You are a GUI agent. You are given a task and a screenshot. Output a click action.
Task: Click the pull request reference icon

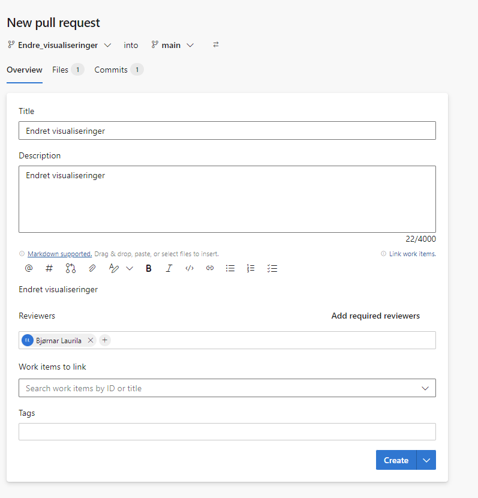pyautogui.click(x=70, y=268)
